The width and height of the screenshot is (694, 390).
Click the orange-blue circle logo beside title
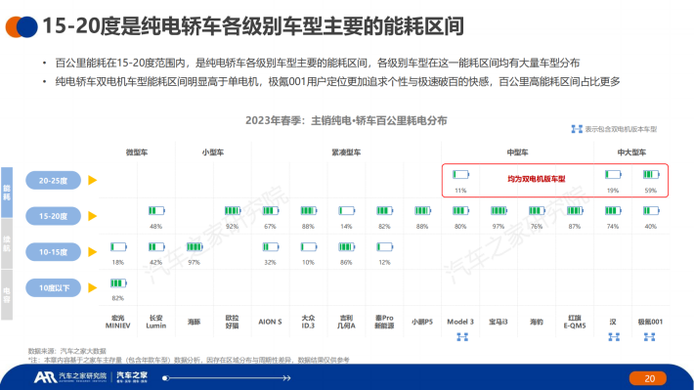[x=21, y=26]
